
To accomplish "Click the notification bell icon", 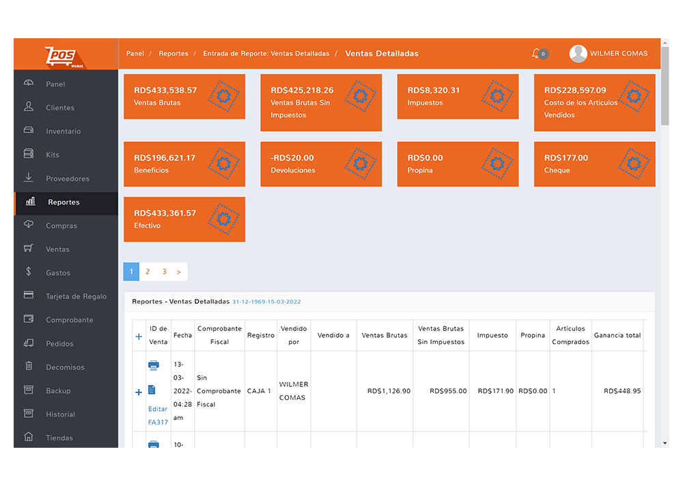I will tap(536, 53).
